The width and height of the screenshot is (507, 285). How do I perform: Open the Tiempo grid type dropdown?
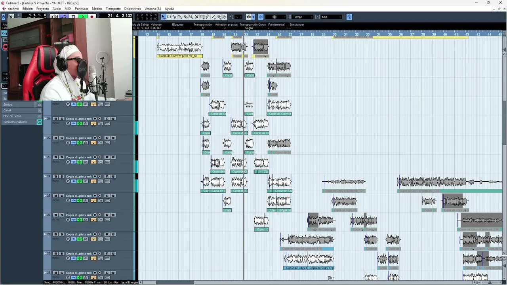pos(302,17)
